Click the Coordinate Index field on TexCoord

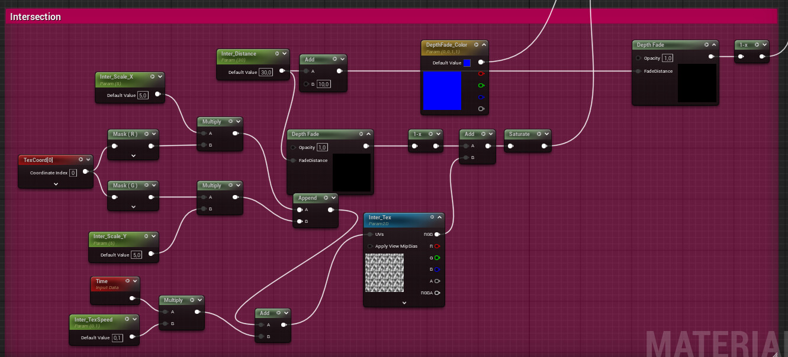pos(73,173)
